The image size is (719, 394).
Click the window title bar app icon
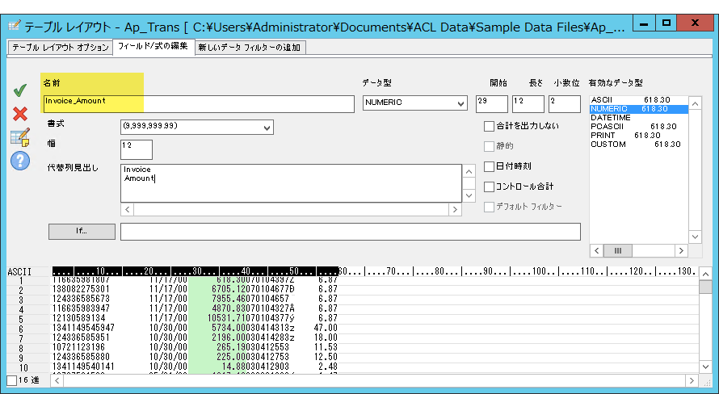click(x=14, y=24)
